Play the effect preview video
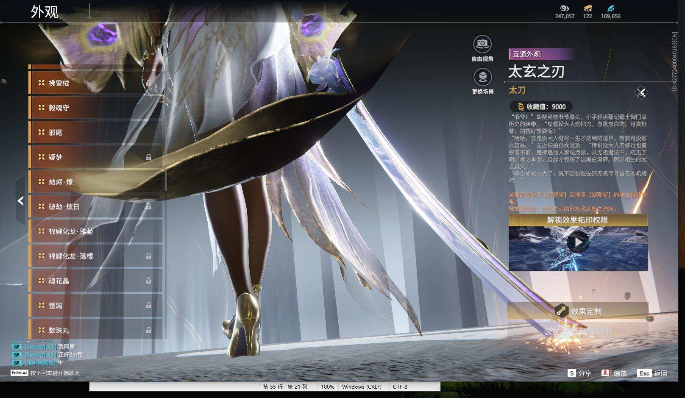This screenshot has height=398, width=685. point(578,242)
